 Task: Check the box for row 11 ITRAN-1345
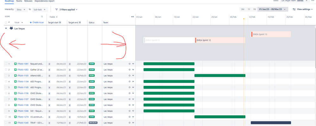coord(6,123)
